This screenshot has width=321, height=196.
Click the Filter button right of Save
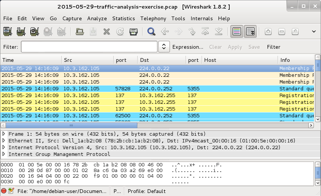(273, 47)
